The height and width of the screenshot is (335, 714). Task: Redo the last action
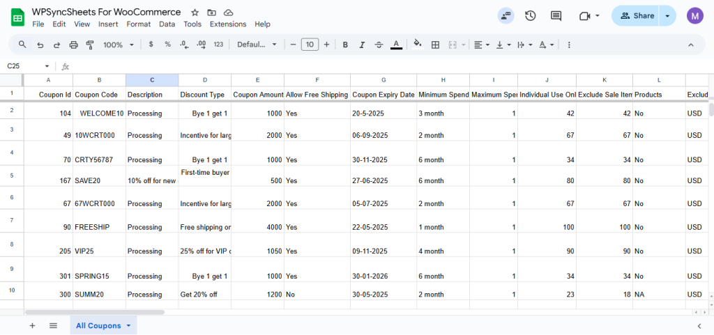click(x=57, y=45)
